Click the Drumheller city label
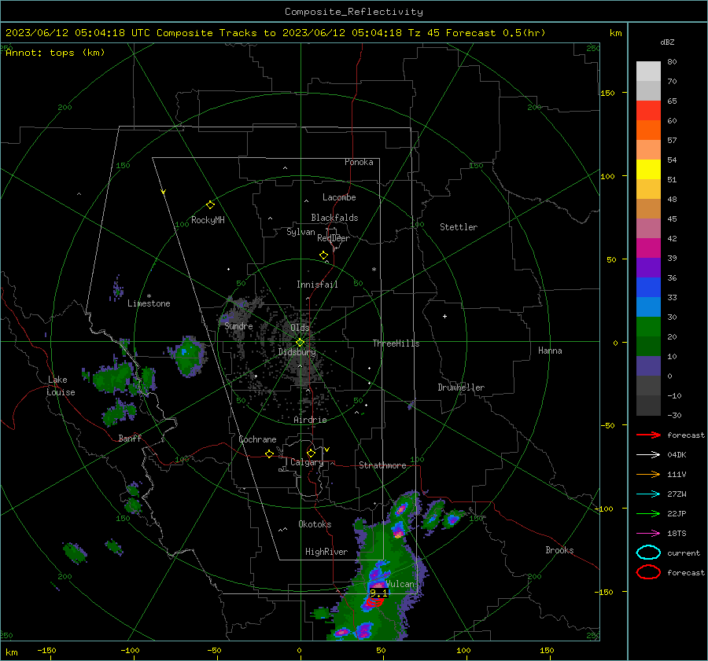Viewport: 708px width, 661px height. pyautogui.click(x=461, y=387)
